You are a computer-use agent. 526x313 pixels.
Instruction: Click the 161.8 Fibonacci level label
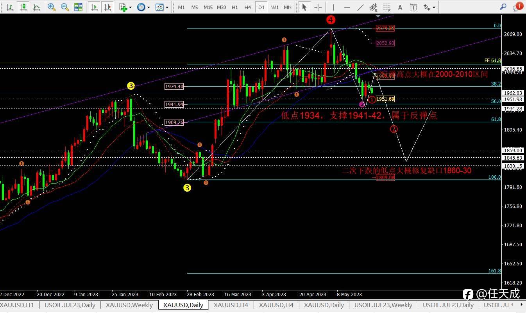coord(495,270)
